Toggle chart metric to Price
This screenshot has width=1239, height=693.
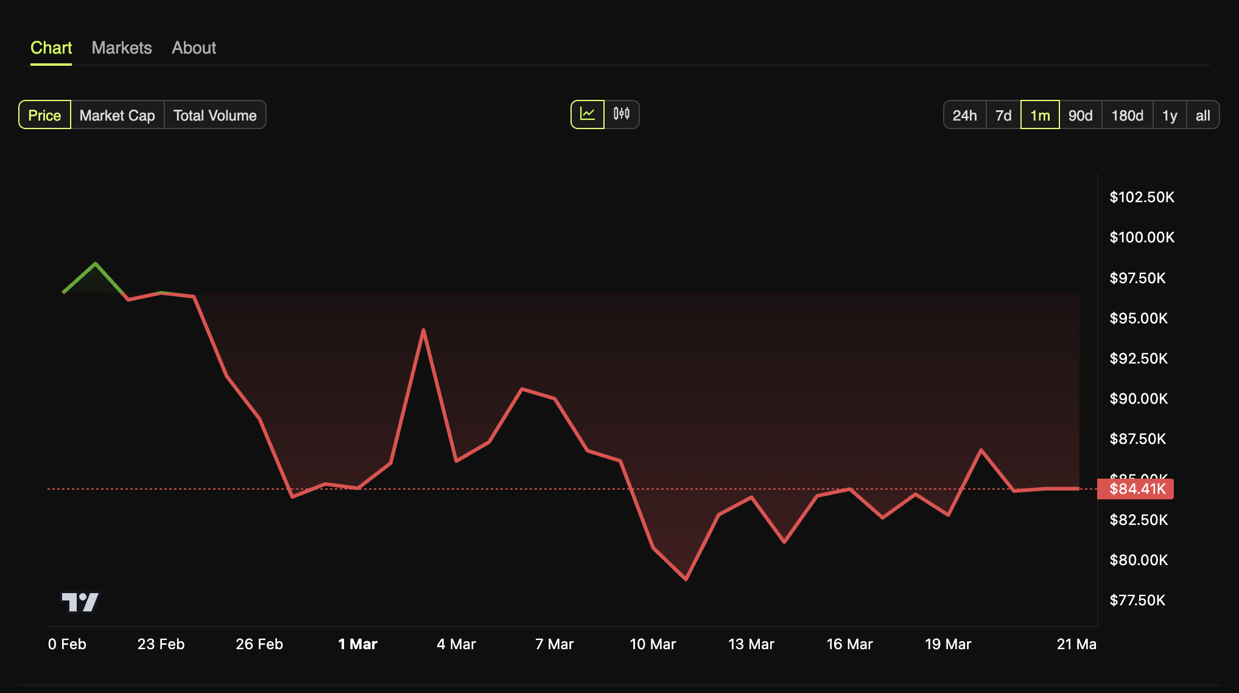pos(45,115)
